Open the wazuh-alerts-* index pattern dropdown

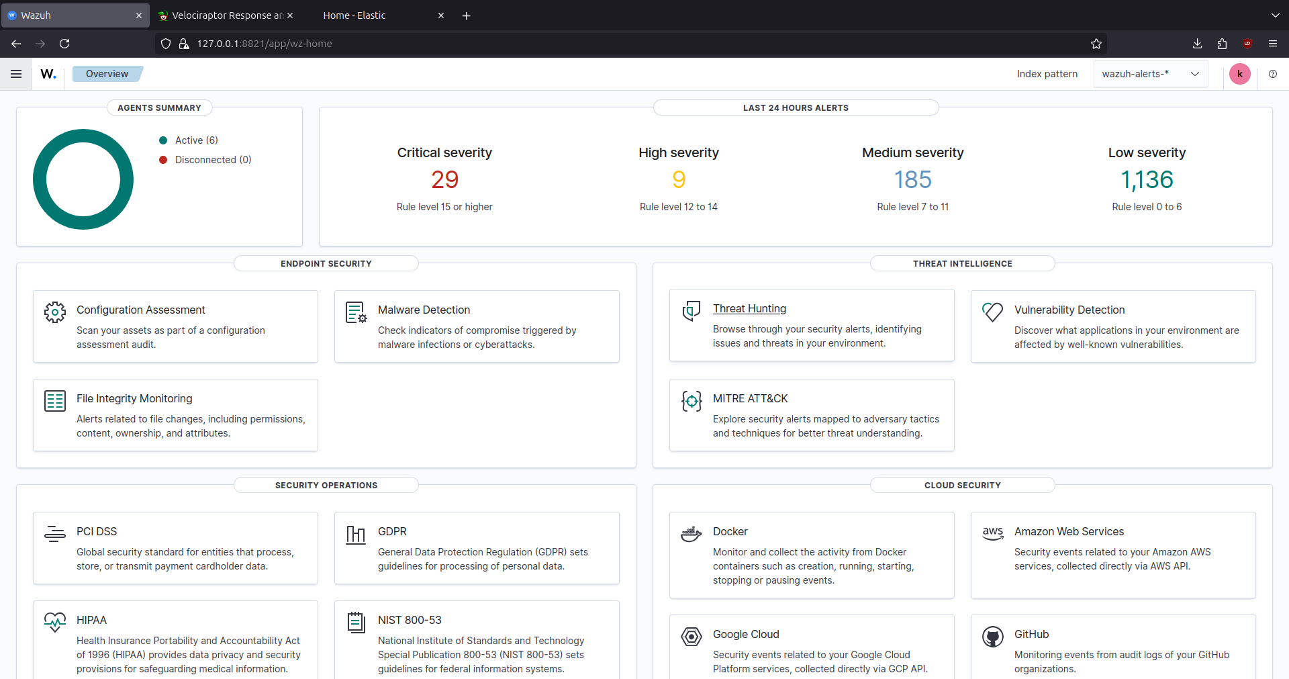pyautogui.click(x=1151, y=74)
